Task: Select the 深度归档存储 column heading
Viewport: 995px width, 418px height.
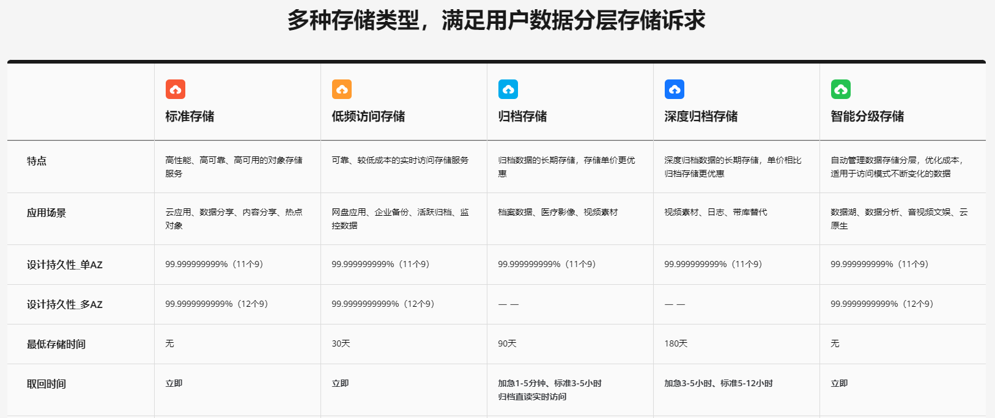Action: coord(701,116)
